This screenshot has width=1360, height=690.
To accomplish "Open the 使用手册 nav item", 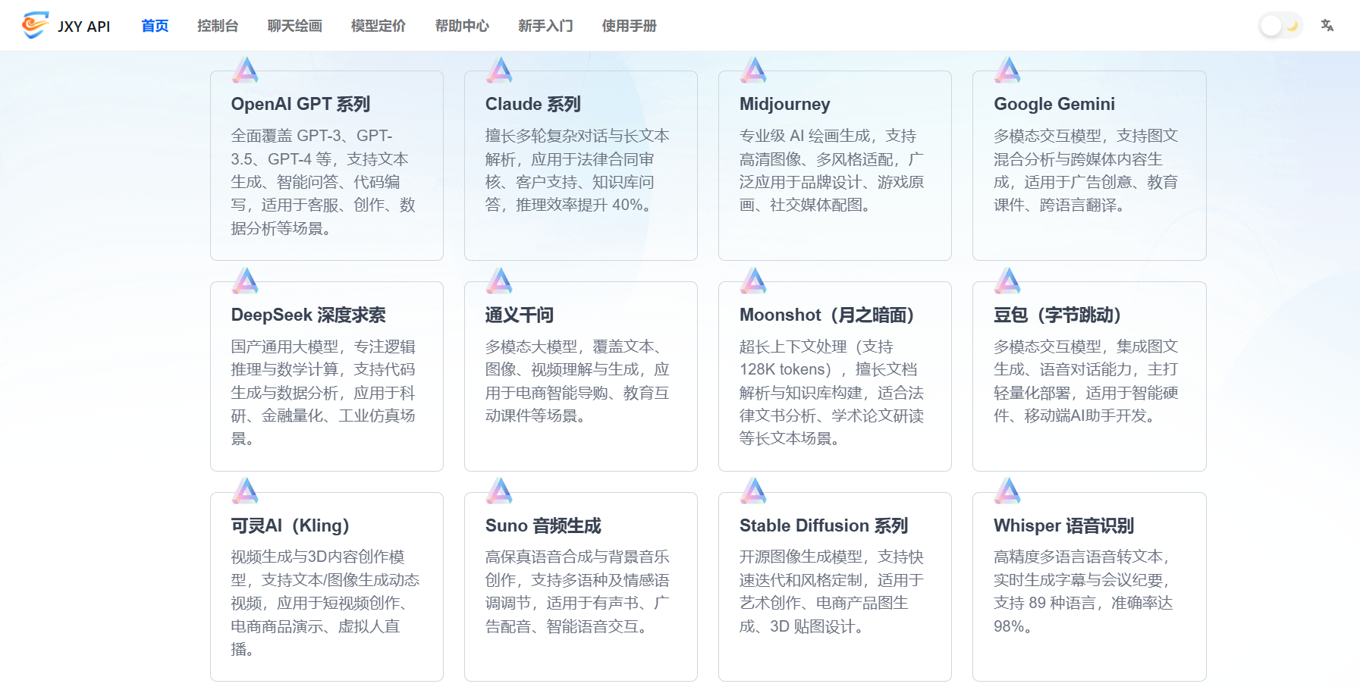I will [629, 26].
